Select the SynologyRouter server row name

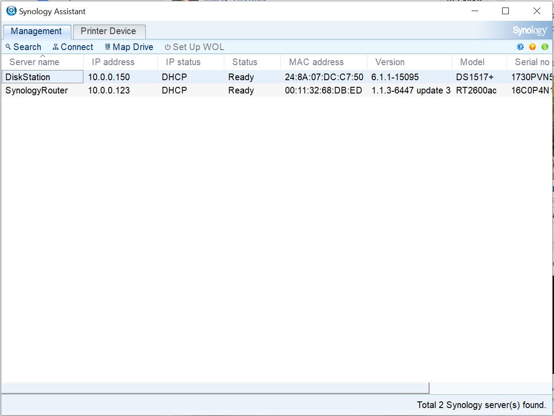(x=37, y=90)
